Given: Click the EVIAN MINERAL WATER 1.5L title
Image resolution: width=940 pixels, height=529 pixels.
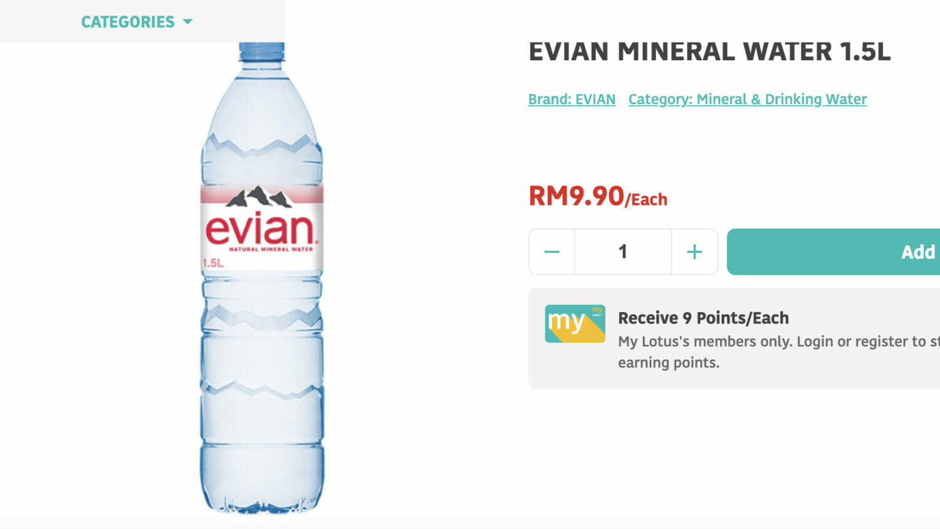Looking at the screenshot, I should click(709, 51).
